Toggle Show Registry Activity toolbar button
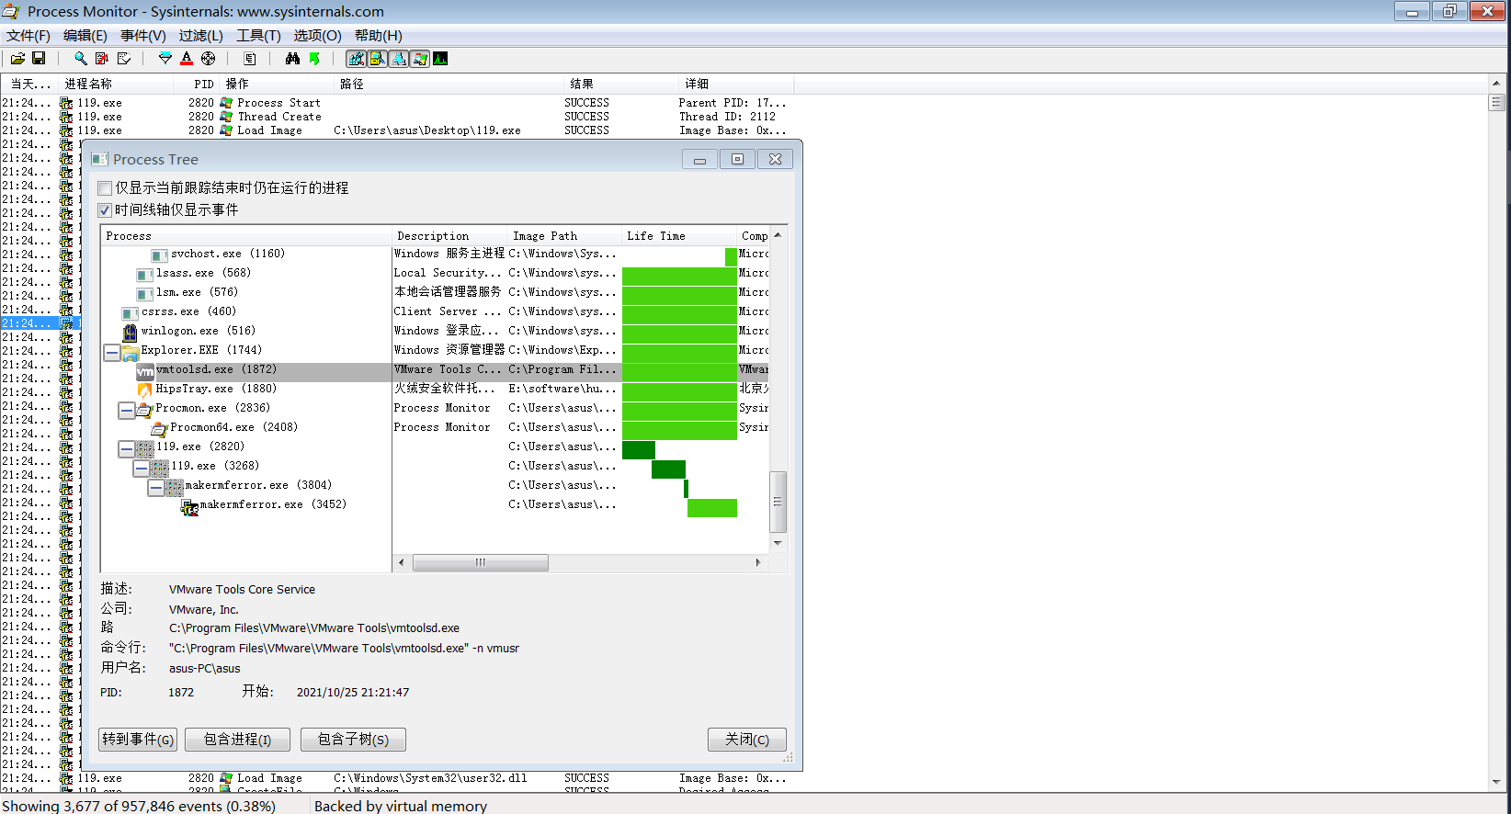 coord(357,59)
